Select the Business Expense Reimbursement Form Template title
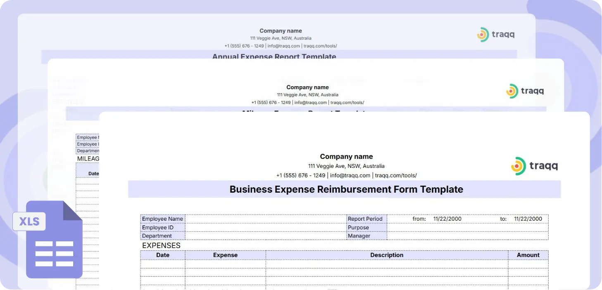Image resolution: width=602 pixels, height=290 pixels. (346, 189)
